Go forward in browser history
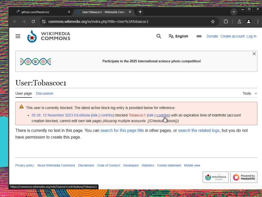 [24, 22]
